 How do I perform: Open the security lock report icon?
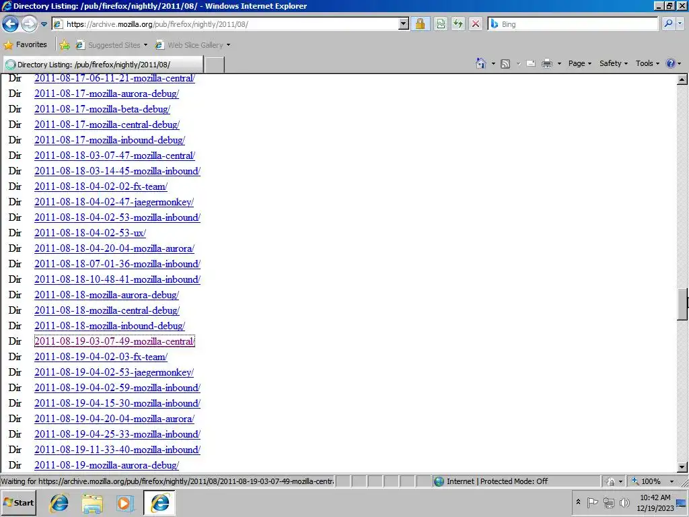point(420,24)
